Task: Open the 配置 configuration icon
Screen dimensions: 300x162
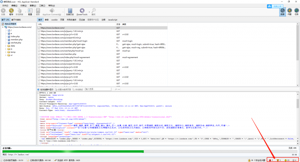Action: coord(30,11)
